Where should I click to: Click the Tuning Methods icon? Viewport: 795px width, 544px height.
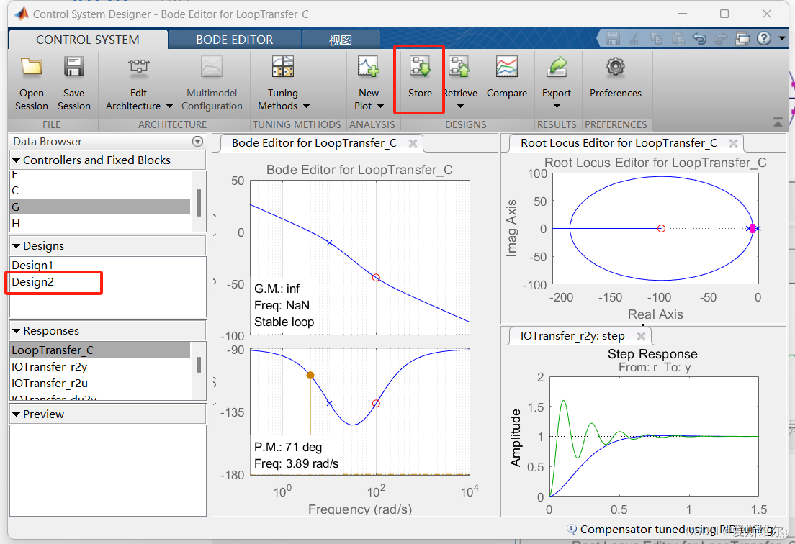click(283, 67)
